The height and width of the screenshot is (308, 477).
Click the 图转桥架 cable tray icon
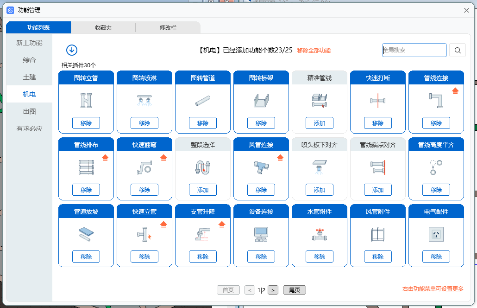[261, 101]
